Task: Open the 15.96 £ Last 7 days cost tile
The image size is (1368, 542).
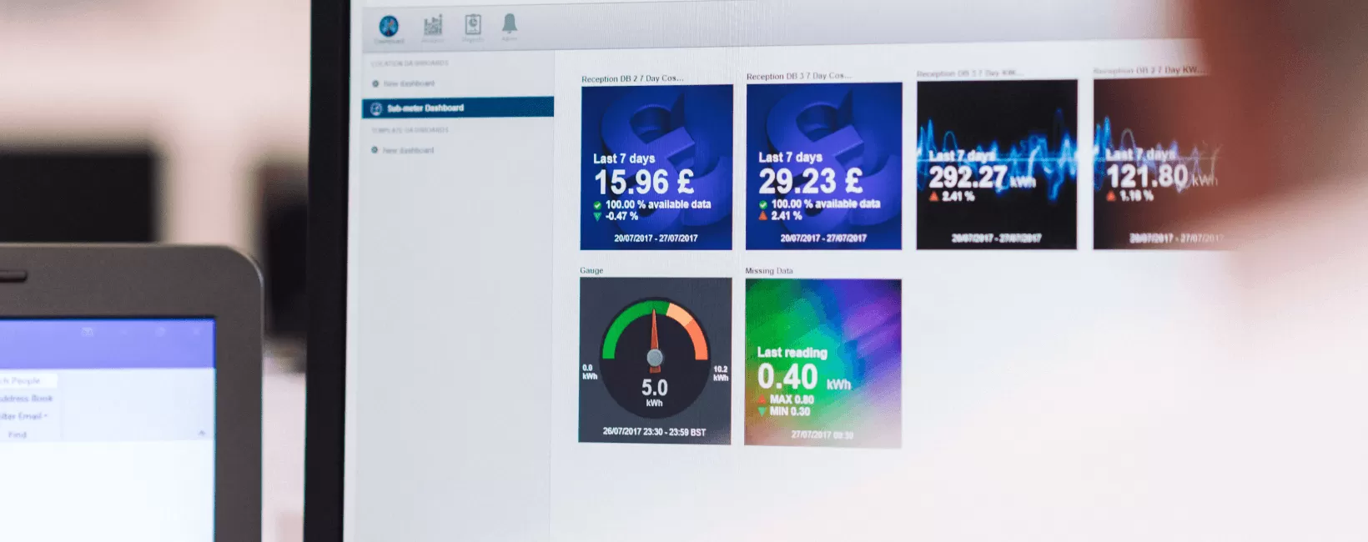Action: pyautogui.click(x=656, y=167)
